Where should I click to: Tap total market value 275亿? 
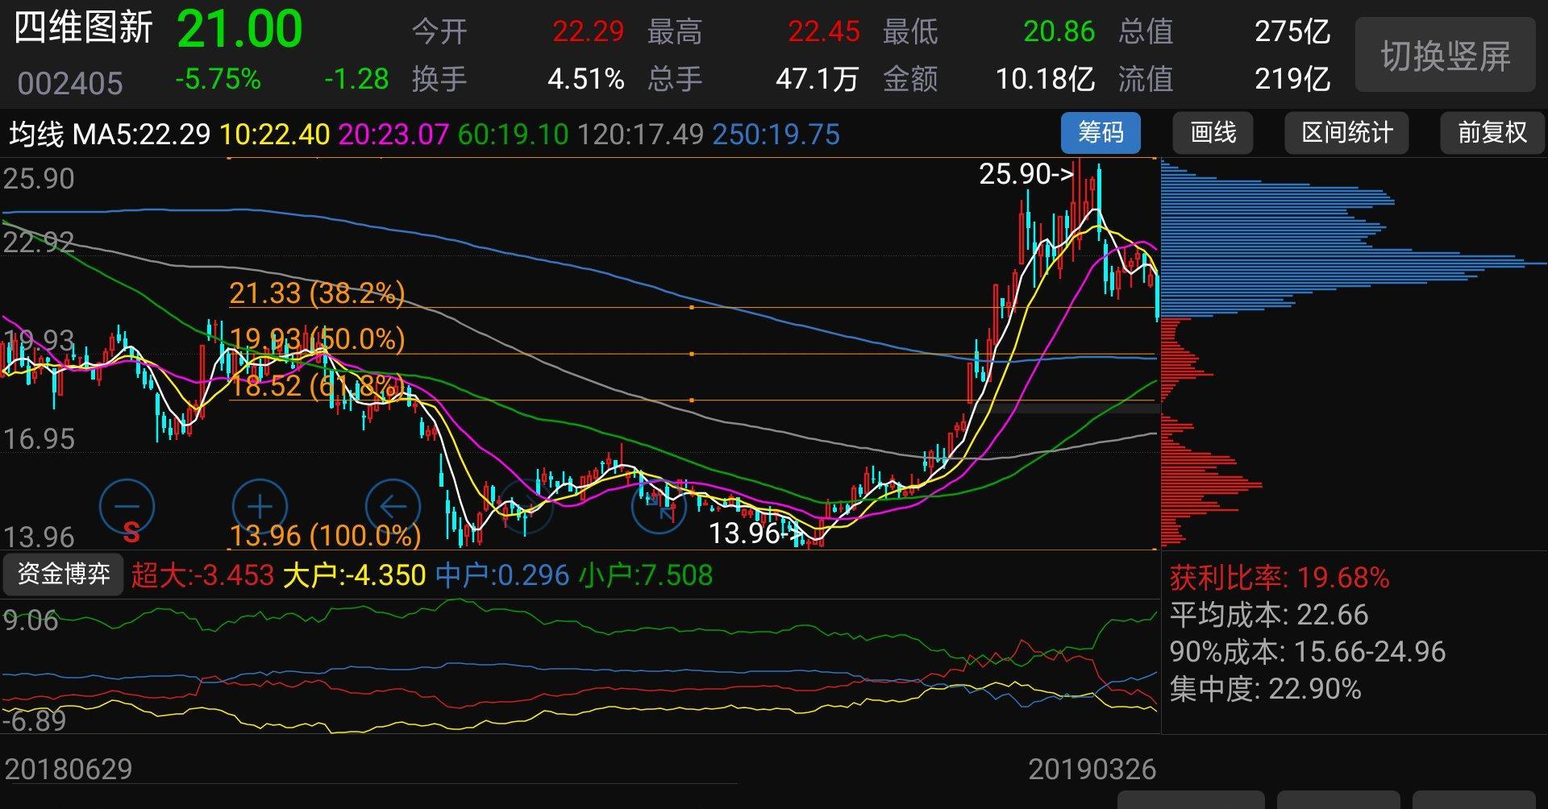coord(1292,31)
